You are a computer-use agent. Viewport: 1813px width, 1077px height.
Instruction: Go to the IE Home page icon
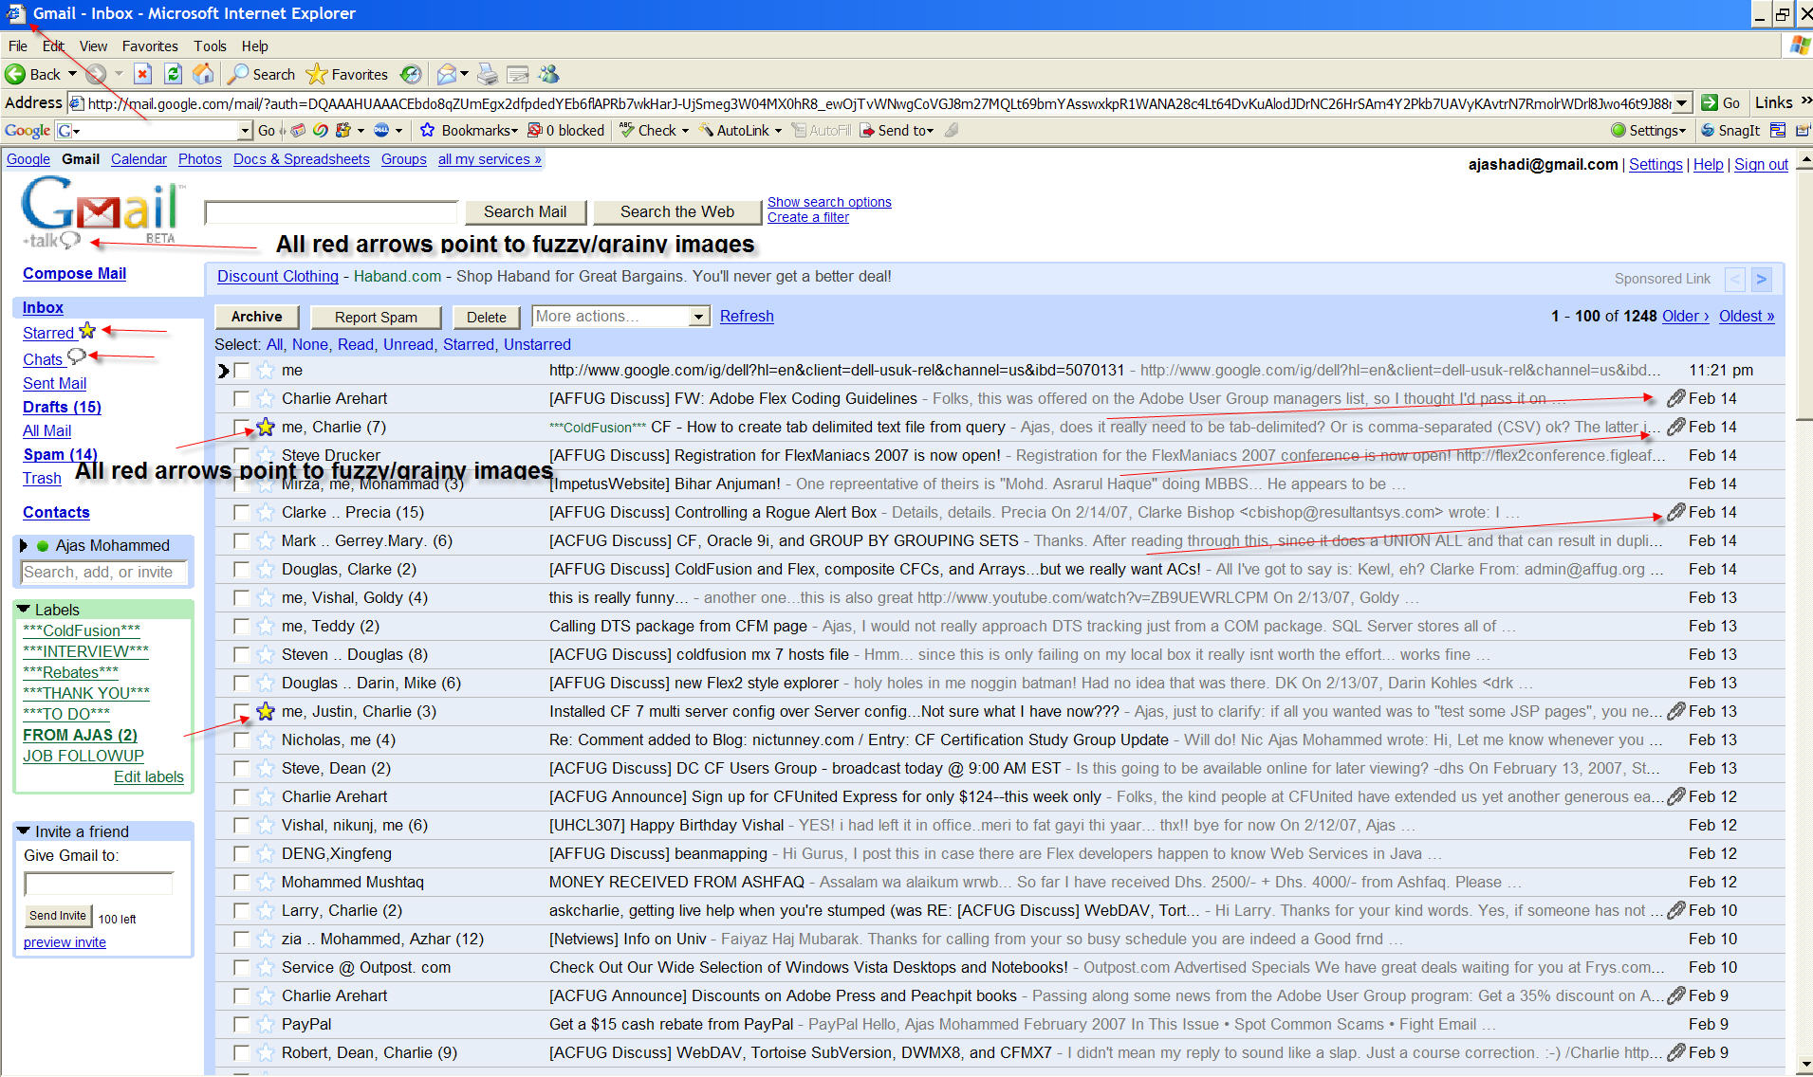203,74
